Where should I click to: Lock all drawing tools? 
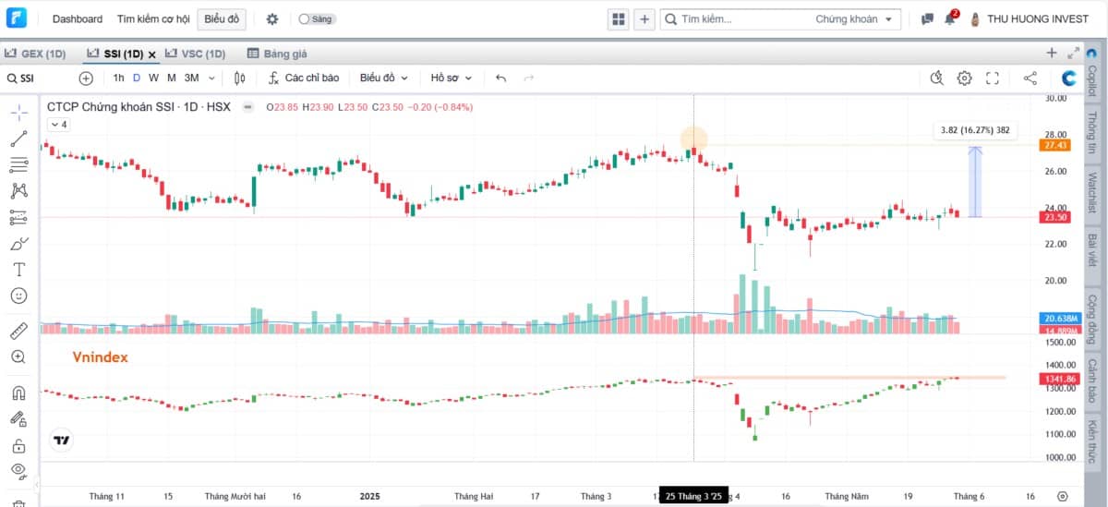click(18, 445)
